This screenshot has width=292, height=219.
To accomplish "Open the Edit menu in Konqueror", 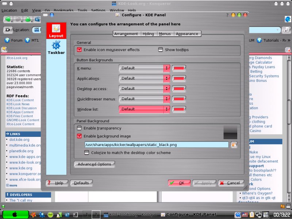I will 24,11.
